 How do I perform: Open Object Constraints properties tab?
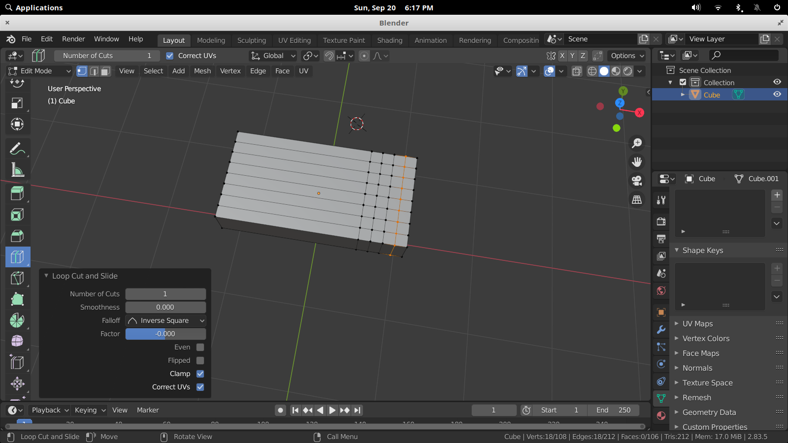pyautogui.click(x=661, y=381)
